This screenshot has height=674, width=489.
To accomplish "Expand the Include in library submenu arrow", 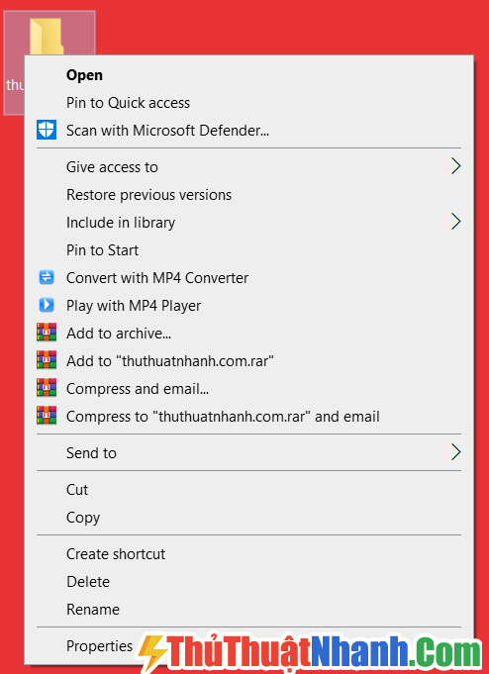I will click(456, 223).
